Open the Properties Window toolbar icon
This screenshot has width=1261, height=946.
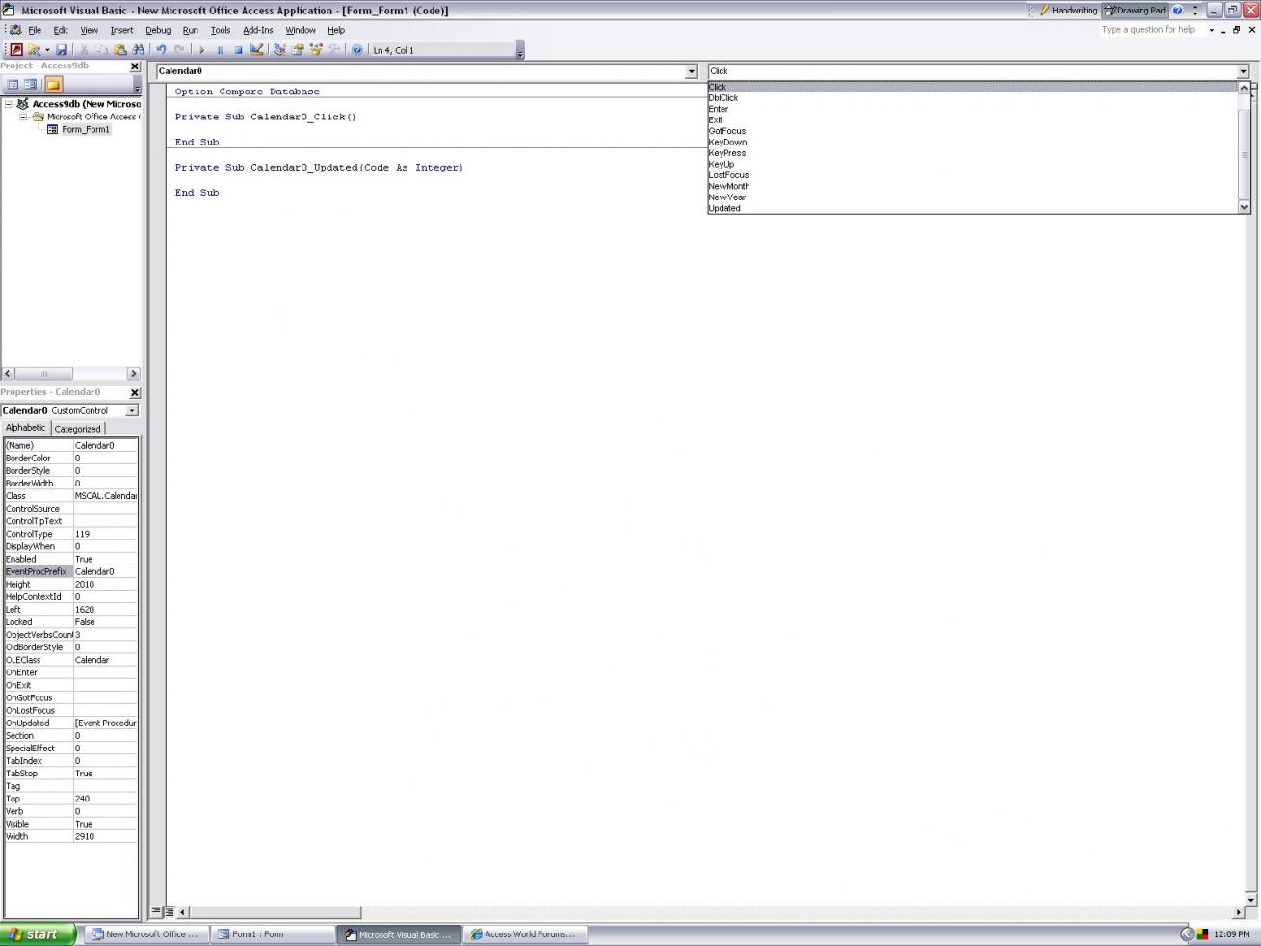click(x=298, y=50)
